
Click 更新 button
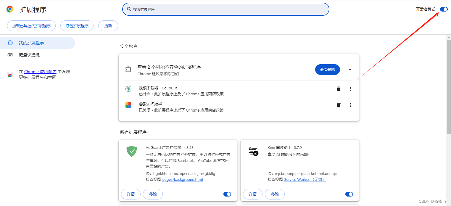(108, 26)
